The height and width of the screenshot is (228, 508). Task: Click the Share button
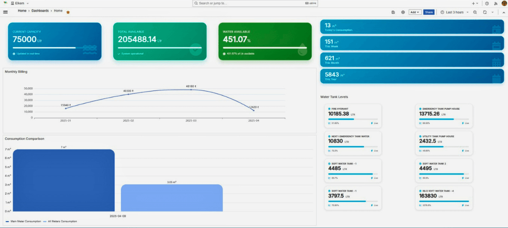429,12
